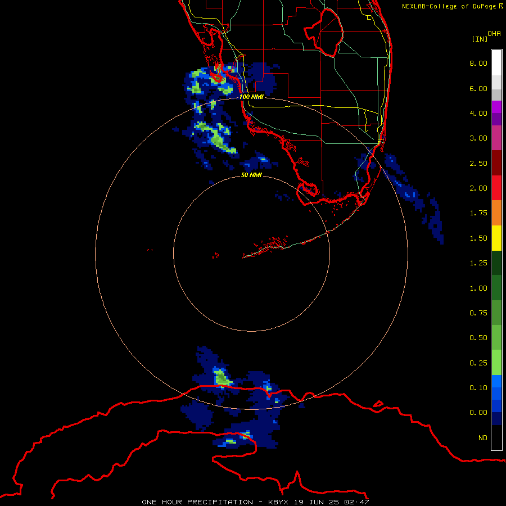The width and height of the screenshot is (506, 506).
Task: Click the 1.00 legend value
Action: click(478, 288)
